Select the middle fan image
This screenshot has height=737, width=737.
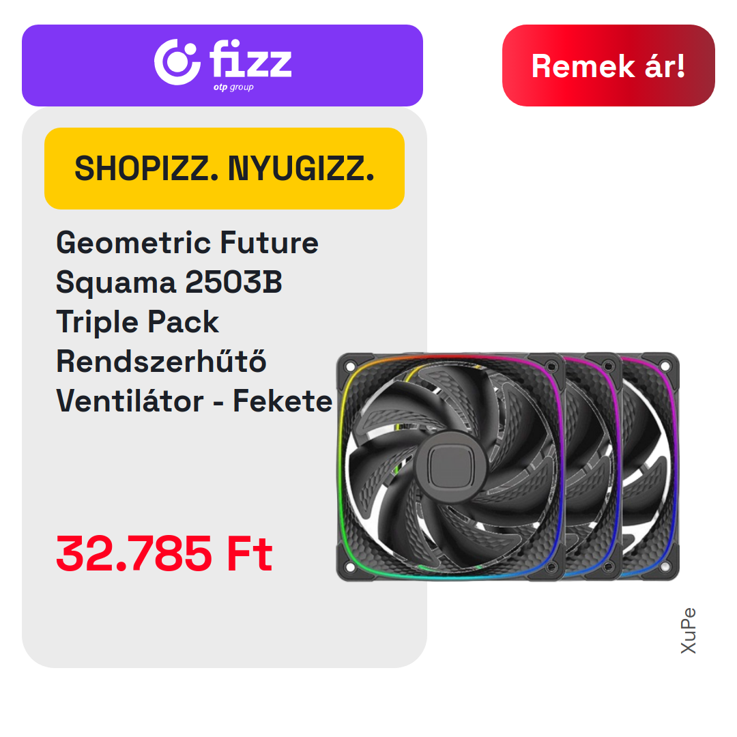(594, 466)
